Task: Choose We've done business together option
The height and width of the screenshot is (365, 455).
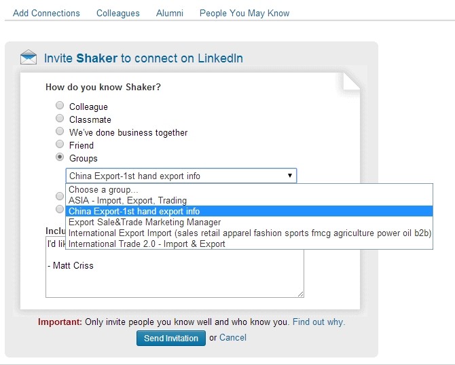Action: (60, 131)
